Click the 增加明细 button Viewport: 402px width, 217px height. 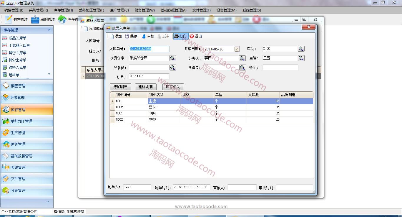(120, 87)
